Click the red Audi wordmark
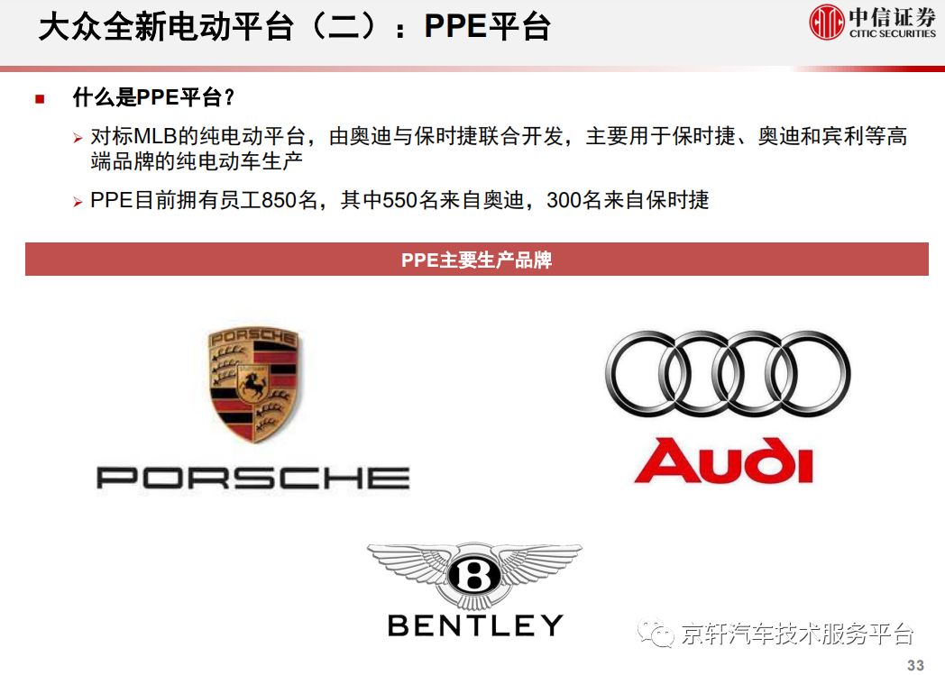The image size is (945, 675). point(724,461)
